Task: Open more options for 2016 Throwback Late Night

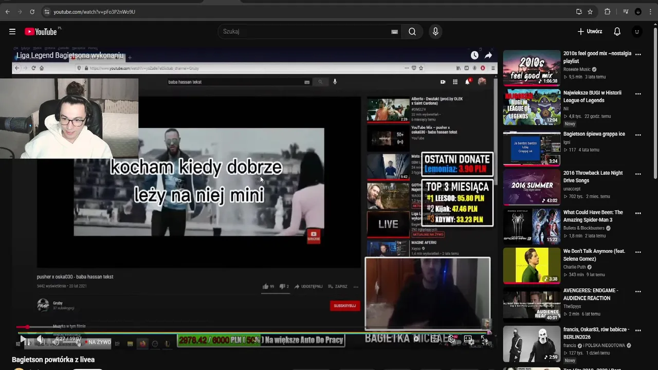Action: coord(638,174)
